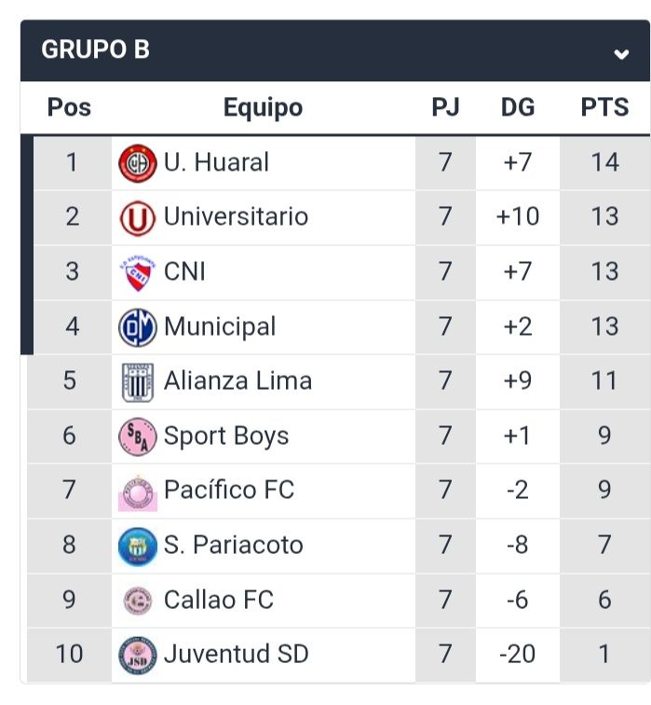
Task: Click the Sport Boys club crest
Action: [138, 436]
